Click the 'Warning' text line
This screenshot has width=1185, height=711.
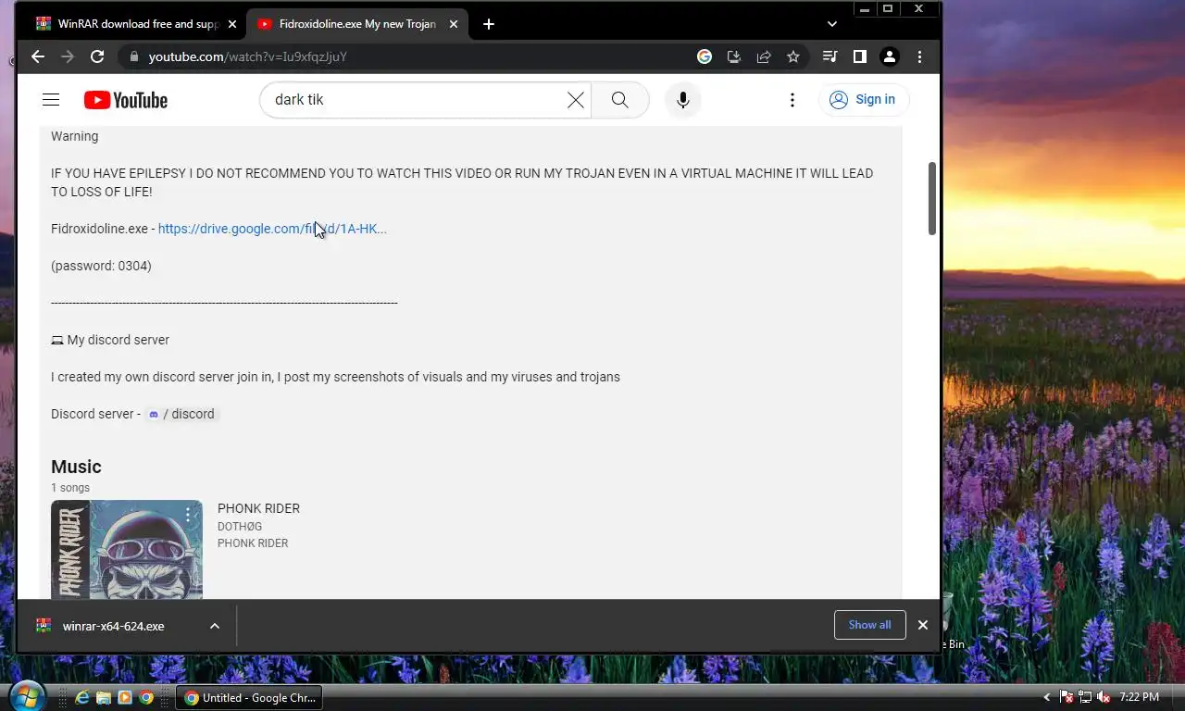click(74, 136)
